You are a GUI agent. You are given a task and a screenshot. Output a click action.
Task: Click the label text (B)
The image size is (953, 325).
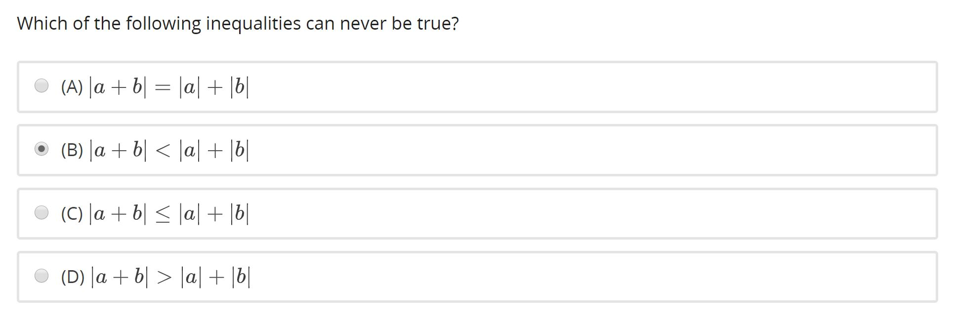[x=72, y=150]
